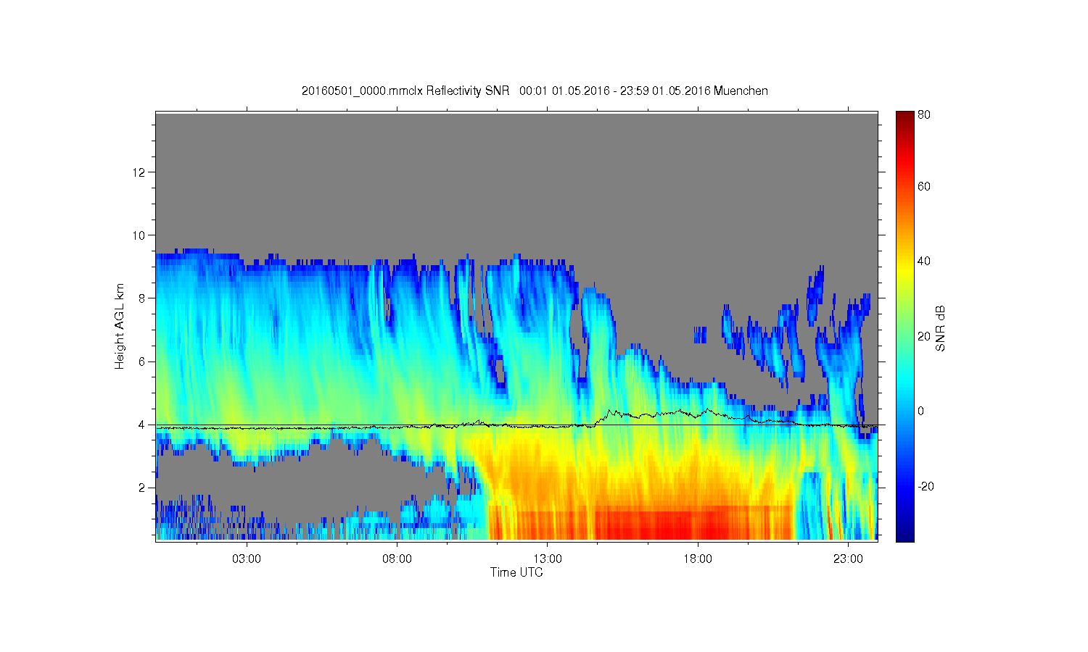
Task: Click the SNR color scale bar
Action: 904,326
